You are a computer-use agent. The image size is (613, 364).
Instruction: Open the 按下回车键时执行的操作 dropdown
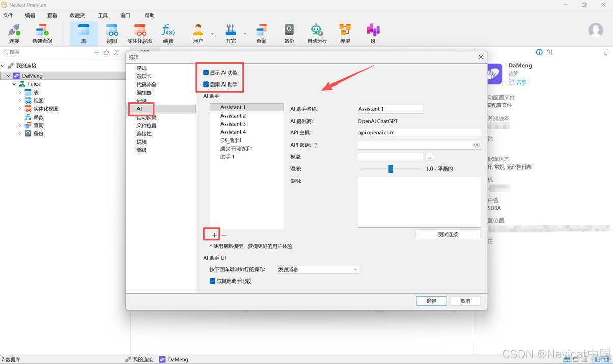tap(318, 269)
